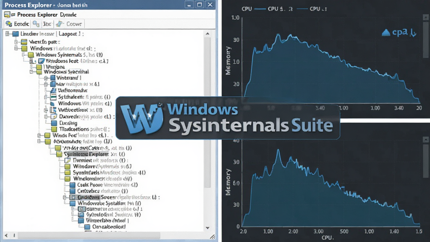Click scroll-up arrow on the lower chart

(x=426, y=139)
